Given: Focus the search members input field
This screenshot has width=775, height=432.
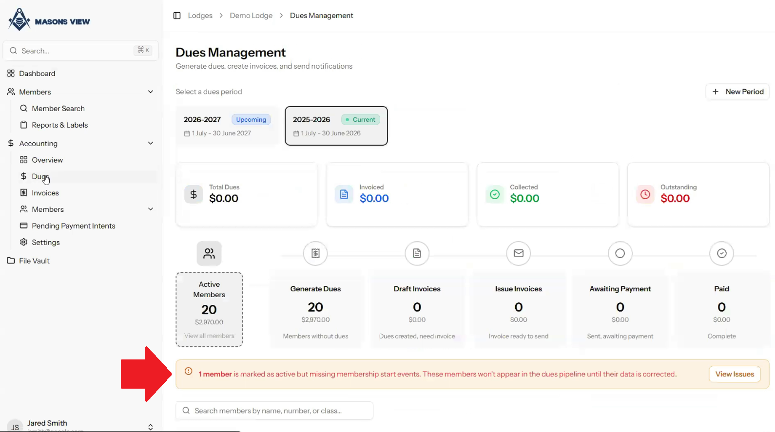Looking at the screenshot, I should click(274, 411).
